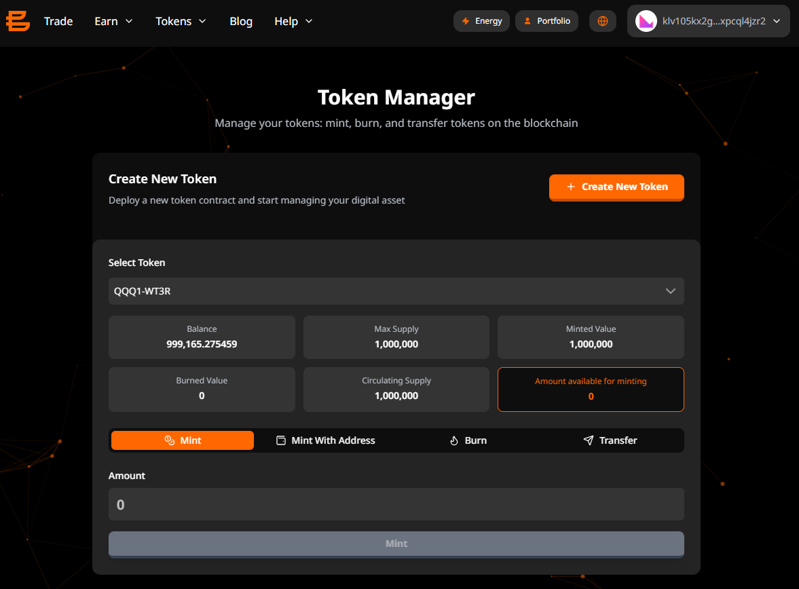Click the wallet icon on Mint With Address

(x=281, y=440)
